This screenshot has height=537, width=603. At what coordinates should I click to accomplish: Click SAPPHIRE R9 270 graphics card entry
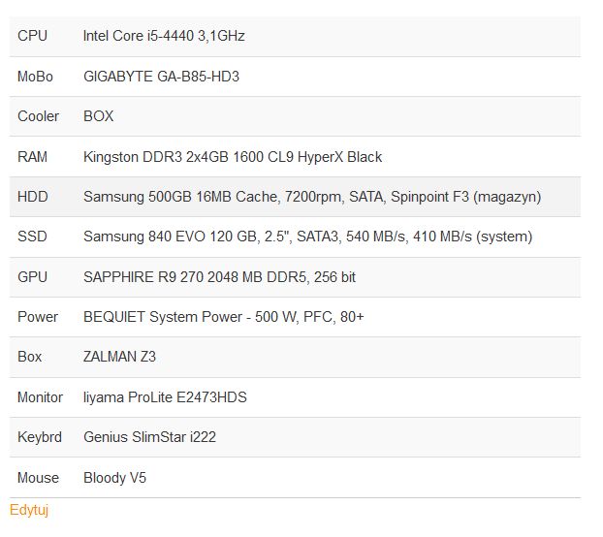pos(219,277)
